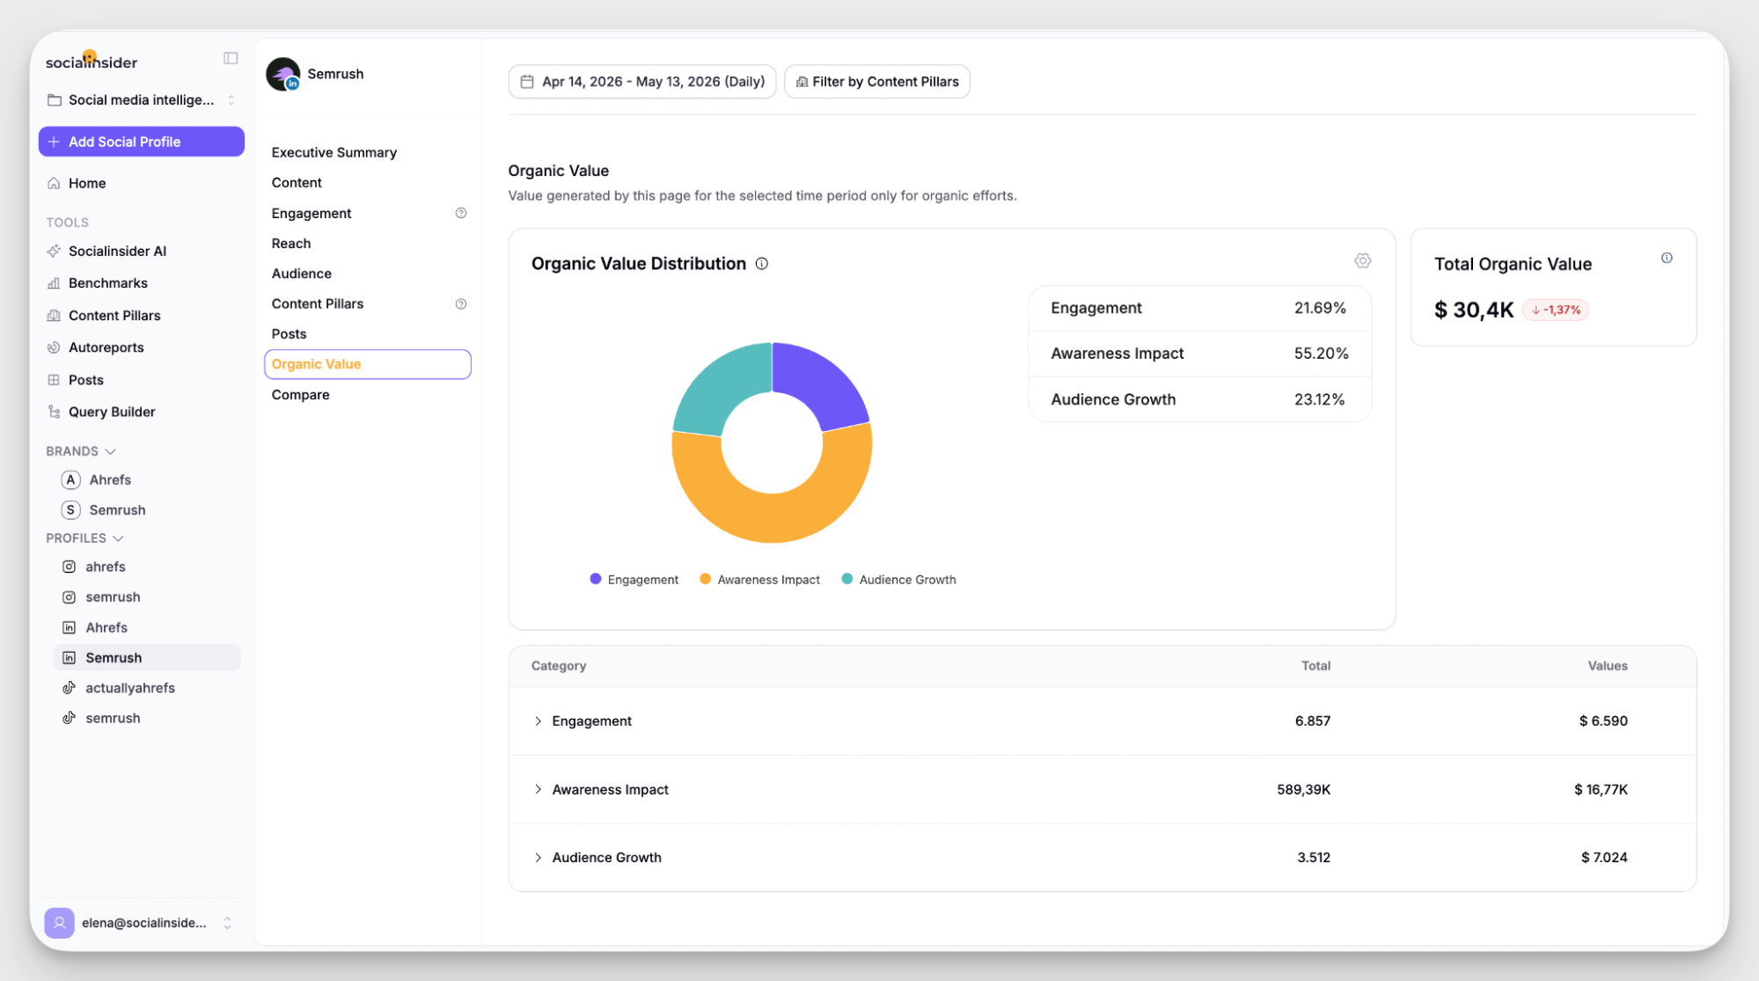Expand the Awareness Impact table row
Screen dimensions: 1759x981
tap(539, 790)
